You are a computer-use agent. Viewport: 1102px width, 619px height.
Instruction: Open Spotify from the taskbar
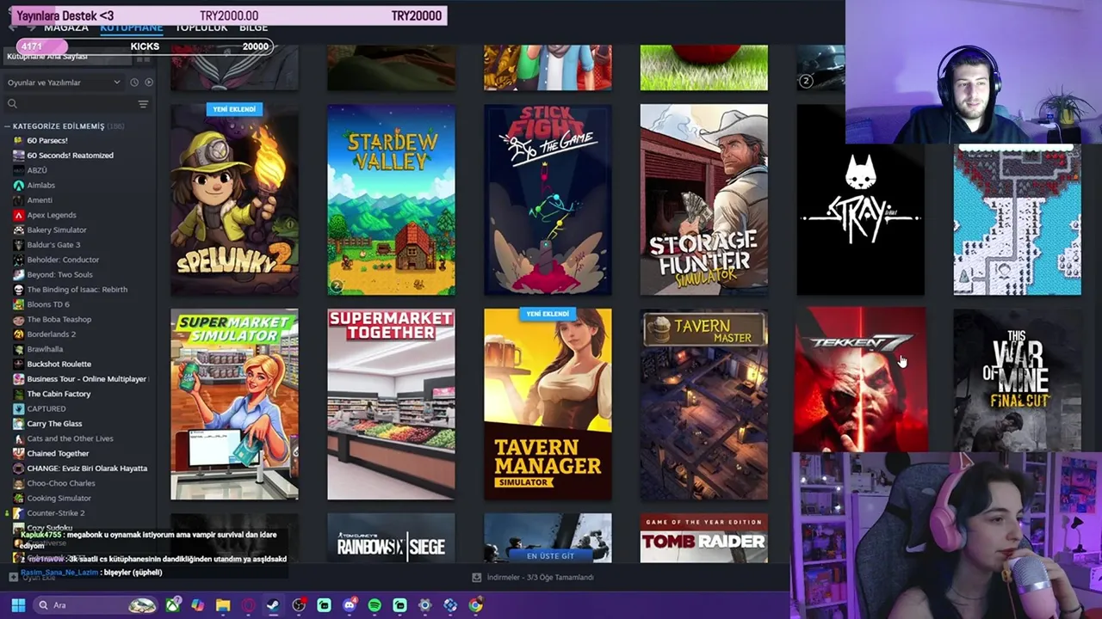pos(375,605)
